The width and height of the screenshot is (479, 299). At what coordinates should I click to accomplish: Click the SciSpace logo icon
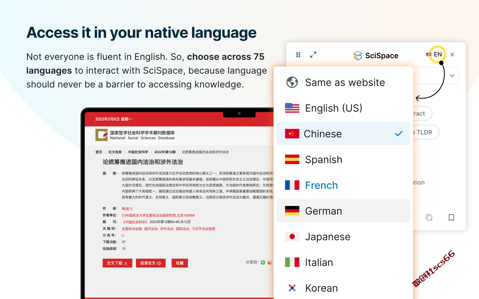point(358,56)
